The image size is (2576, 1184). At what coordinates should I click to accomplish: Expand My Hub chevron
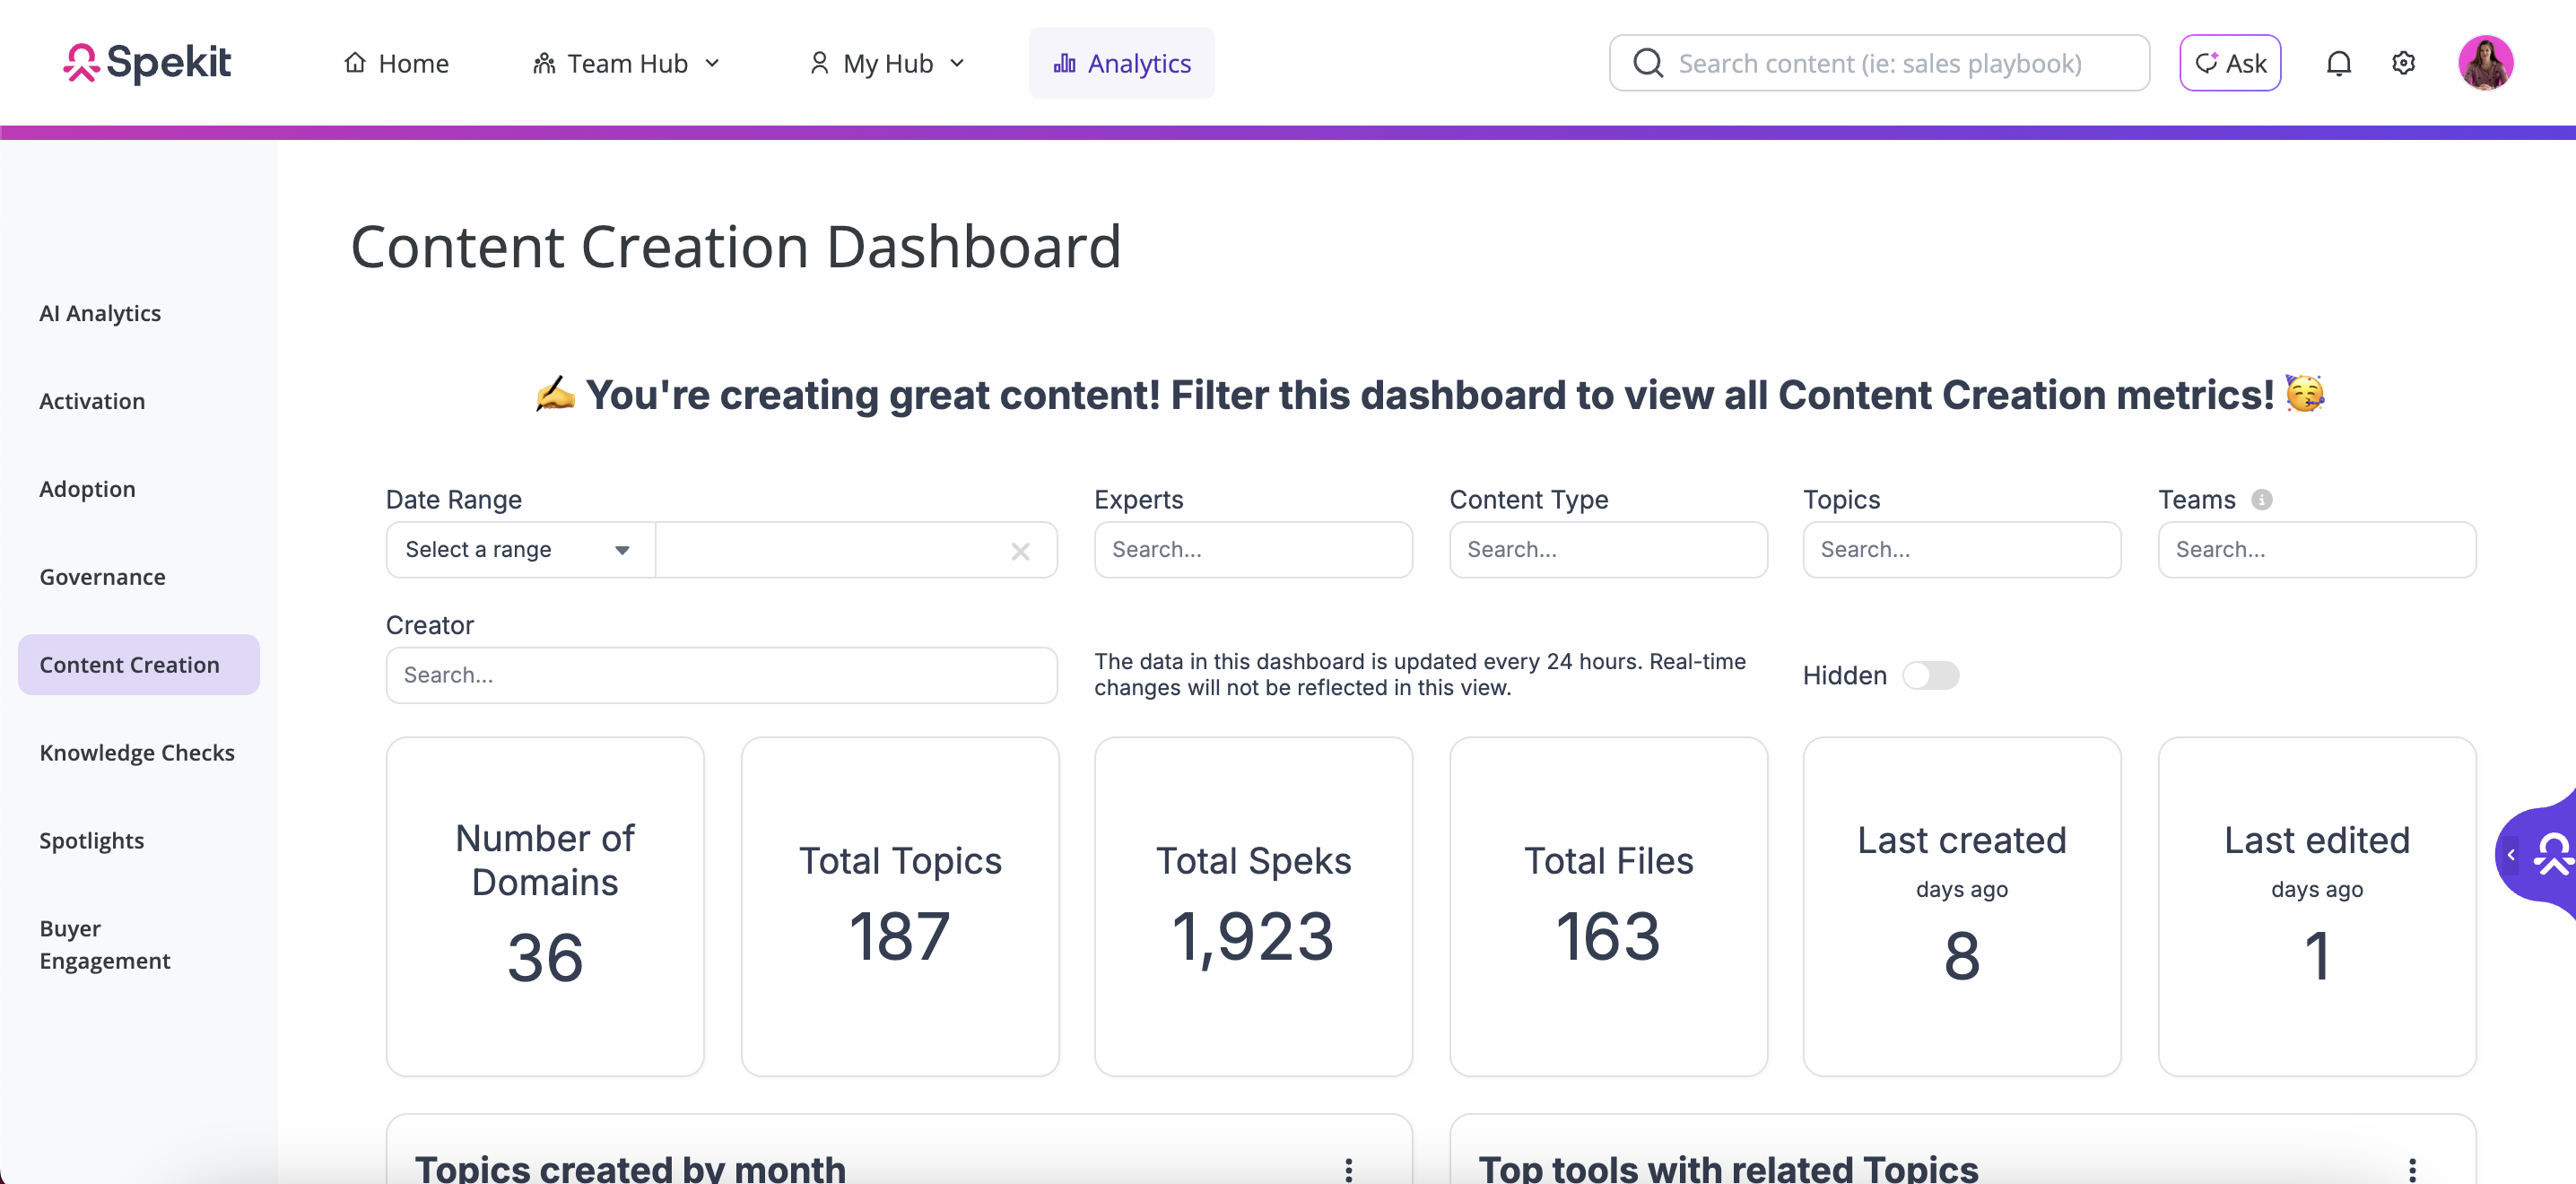pyautogui.click(x=957, y=63)
